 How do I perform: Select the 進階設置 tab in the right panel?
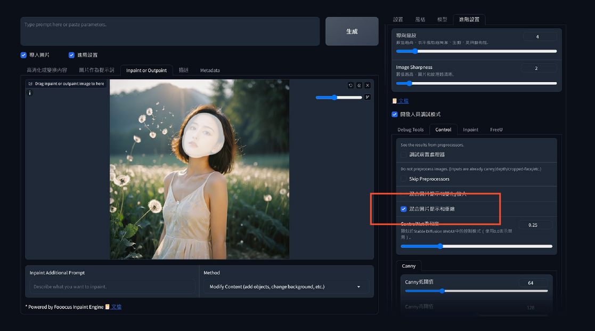point(469,19)
